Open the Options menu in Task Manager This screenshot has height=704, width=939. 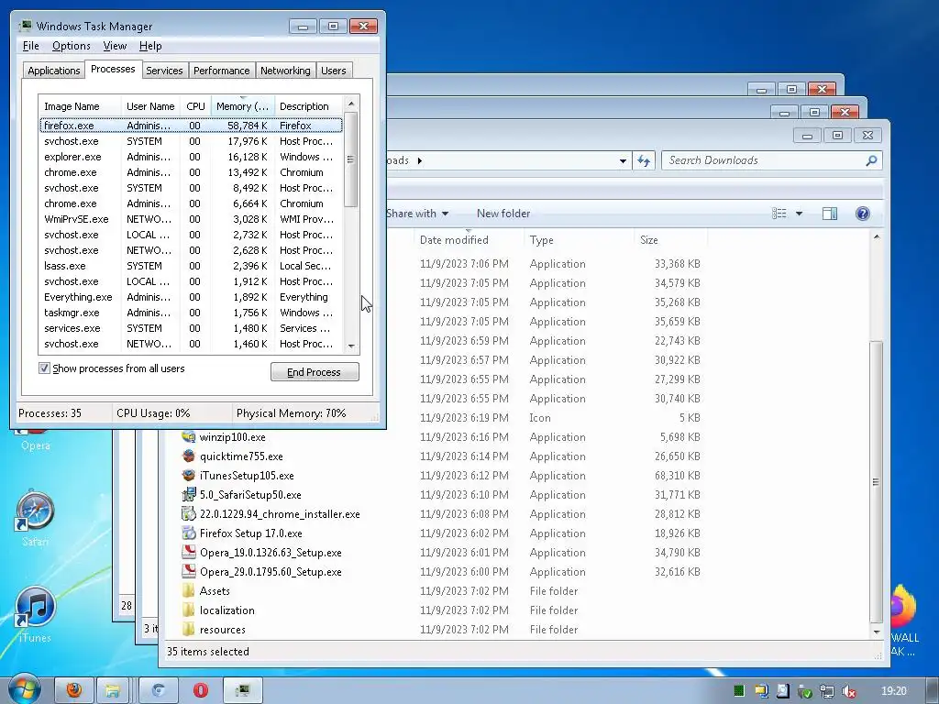72,46
